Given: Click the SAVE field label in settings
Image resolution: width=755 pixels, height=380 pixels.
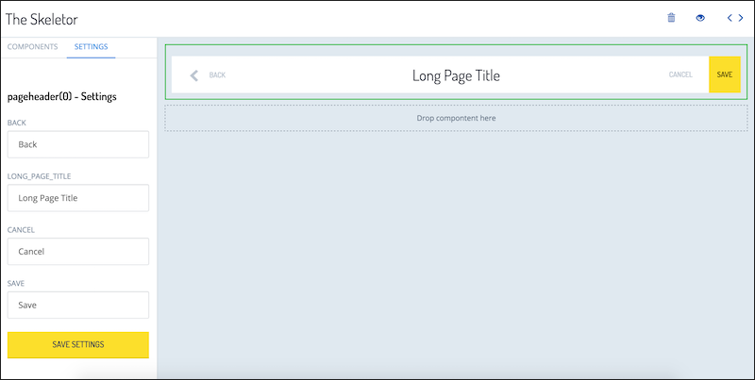Looking at the screenshot, I should (16, 283).
